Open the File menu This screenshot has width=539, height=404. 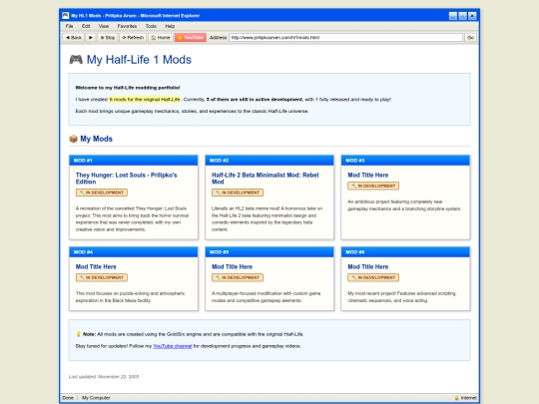coord(70,26)
